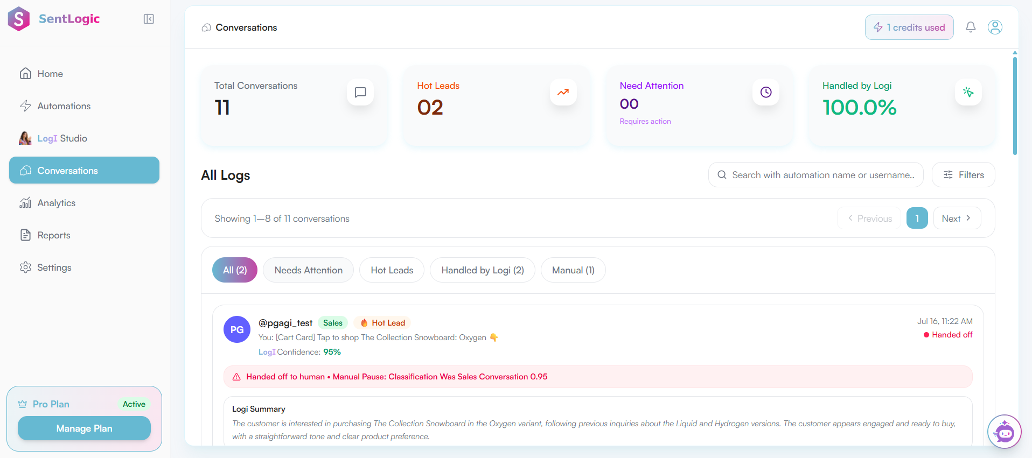Click the @pgagi_test username

pos(285,323)
